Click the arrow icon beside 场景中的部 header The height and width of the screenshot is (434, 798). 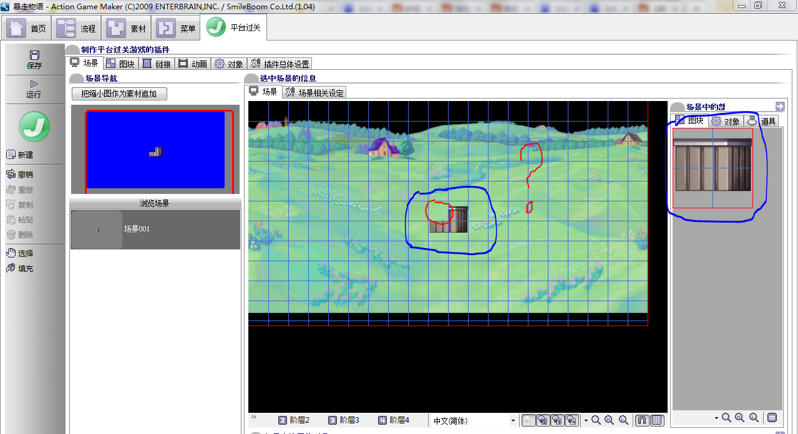coord(780,107)
